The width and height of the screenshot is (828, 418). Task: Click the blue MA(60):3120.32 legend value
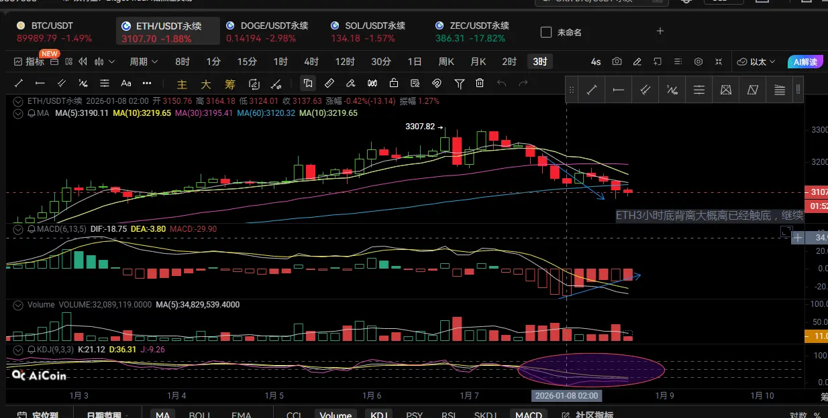[266, 113]
